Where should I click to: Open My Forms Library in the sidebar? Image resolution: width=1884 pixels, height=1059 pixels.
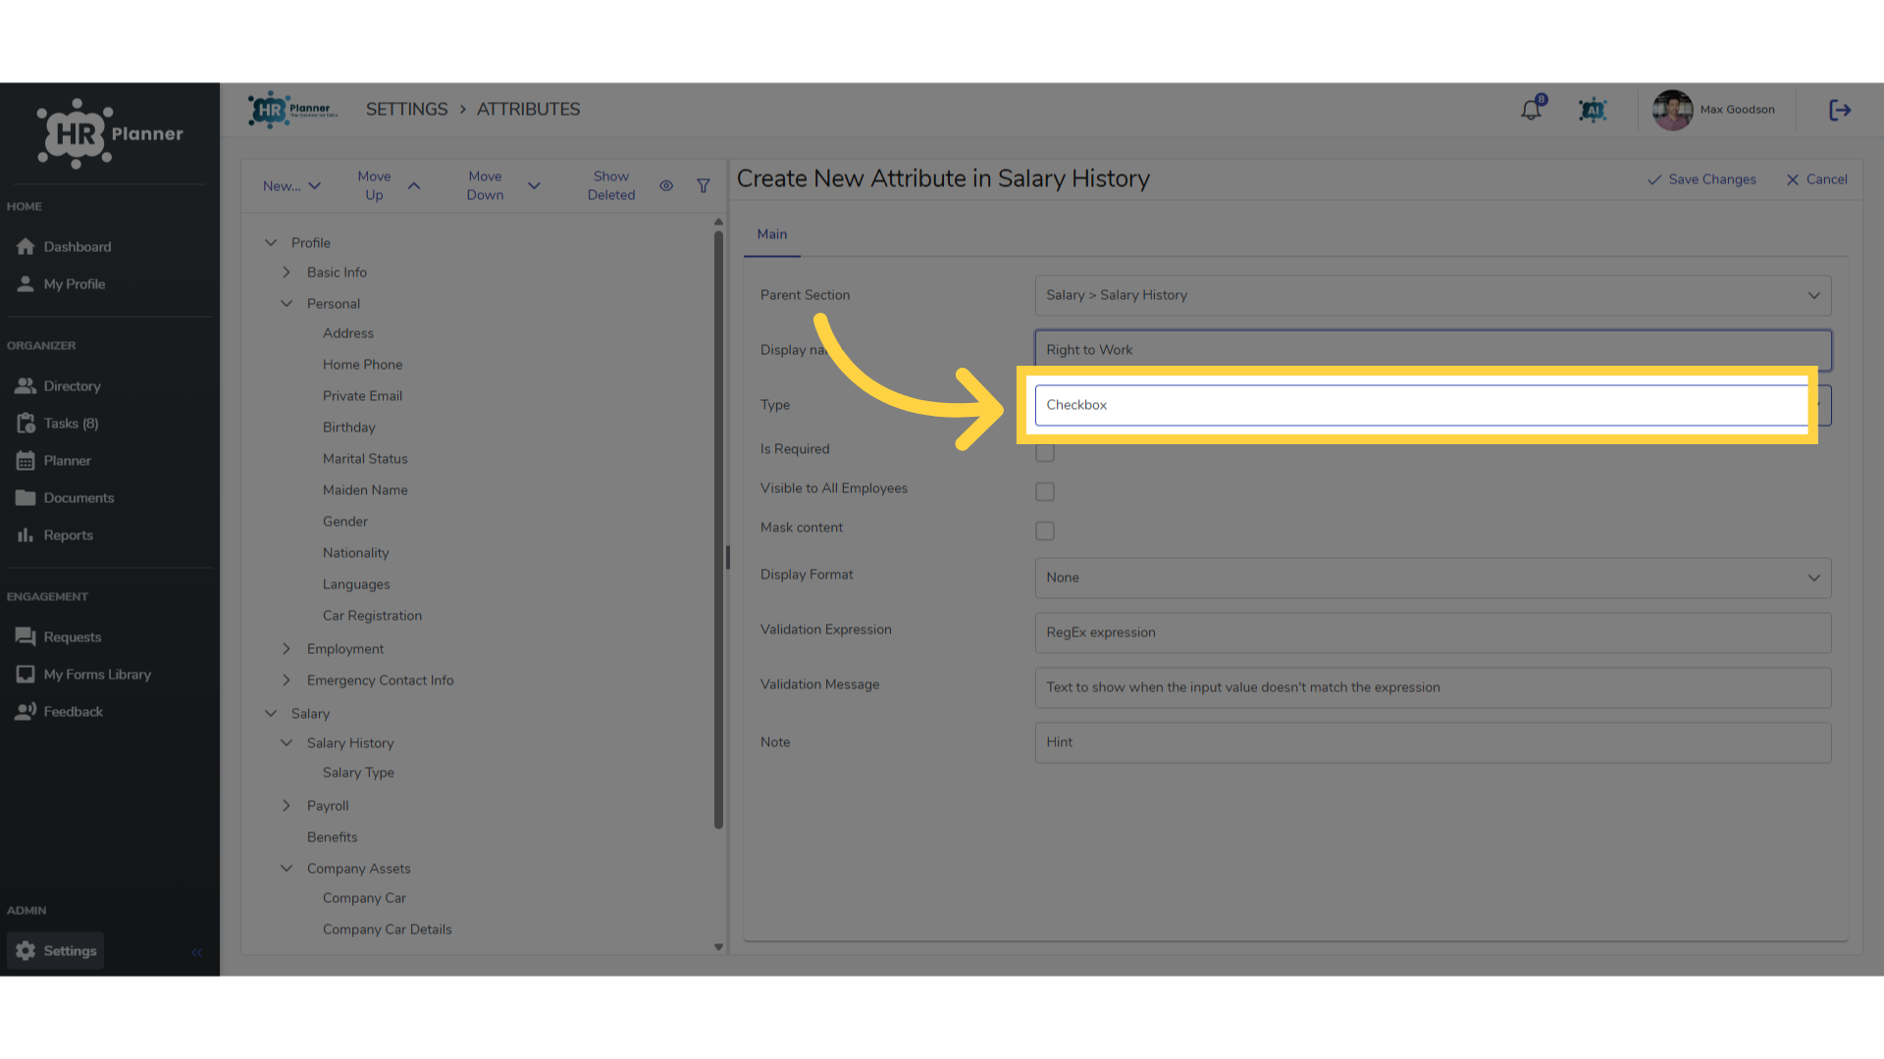83,675
